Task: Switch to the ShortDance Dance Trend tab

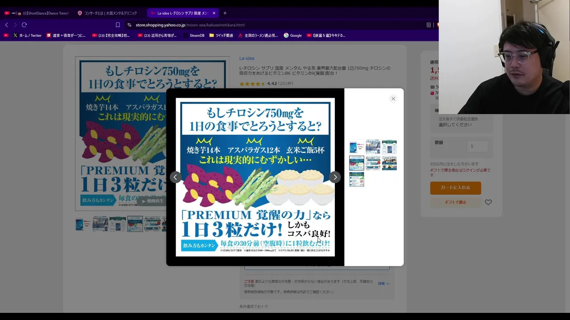Action: 37,13
